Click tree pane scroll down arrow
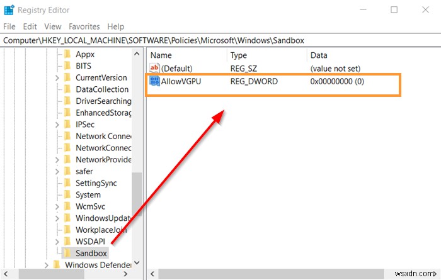 click(137, 262)
